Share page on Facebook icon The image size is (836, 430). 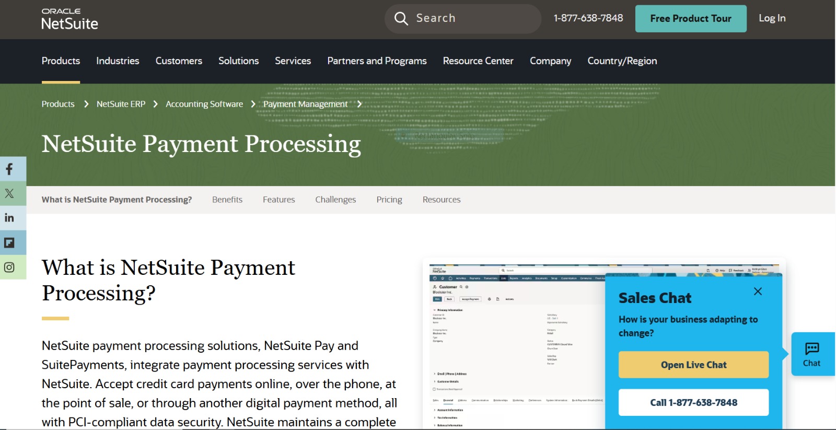(x=9, y=169)
